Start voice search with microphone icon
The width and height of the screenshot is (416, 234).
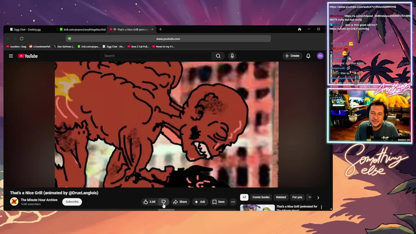[x=232, y=56]
